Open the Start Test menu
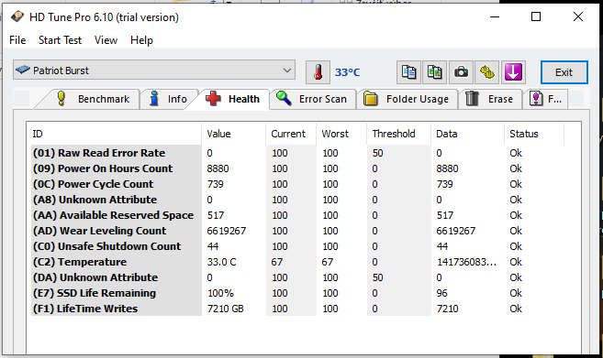 (x=60, y=40)
